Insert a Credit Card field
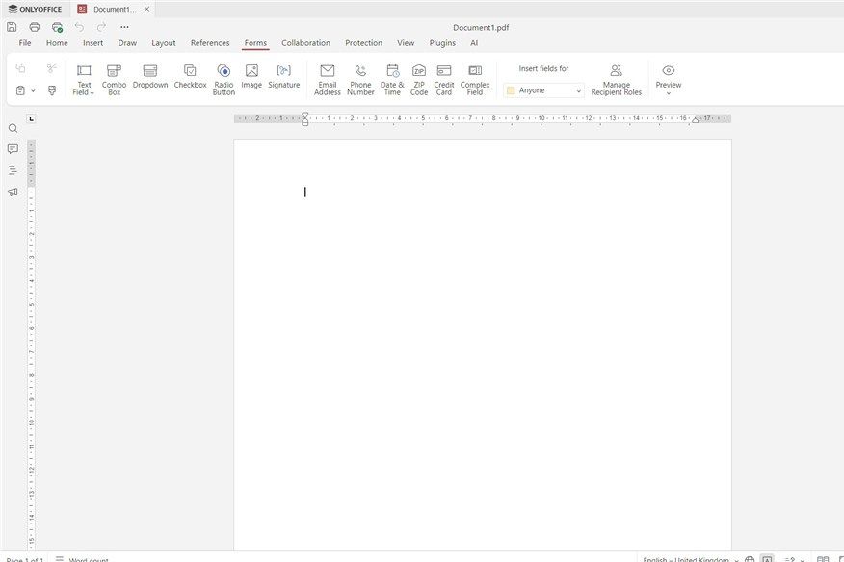The height and width of the screenshot is (562, 844). click(x=444, y=80)
